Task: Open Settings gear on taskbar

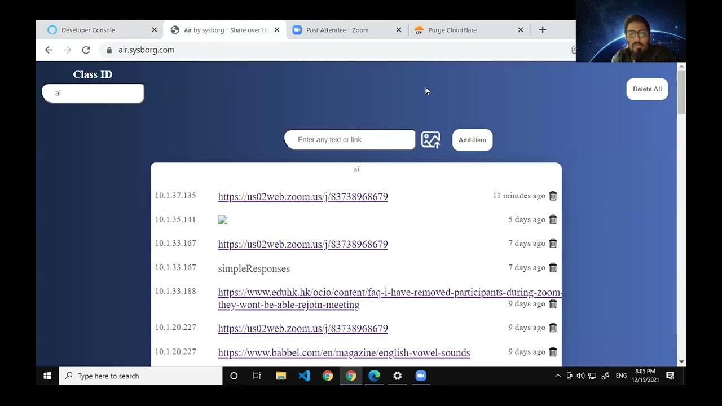Action: 398,376
